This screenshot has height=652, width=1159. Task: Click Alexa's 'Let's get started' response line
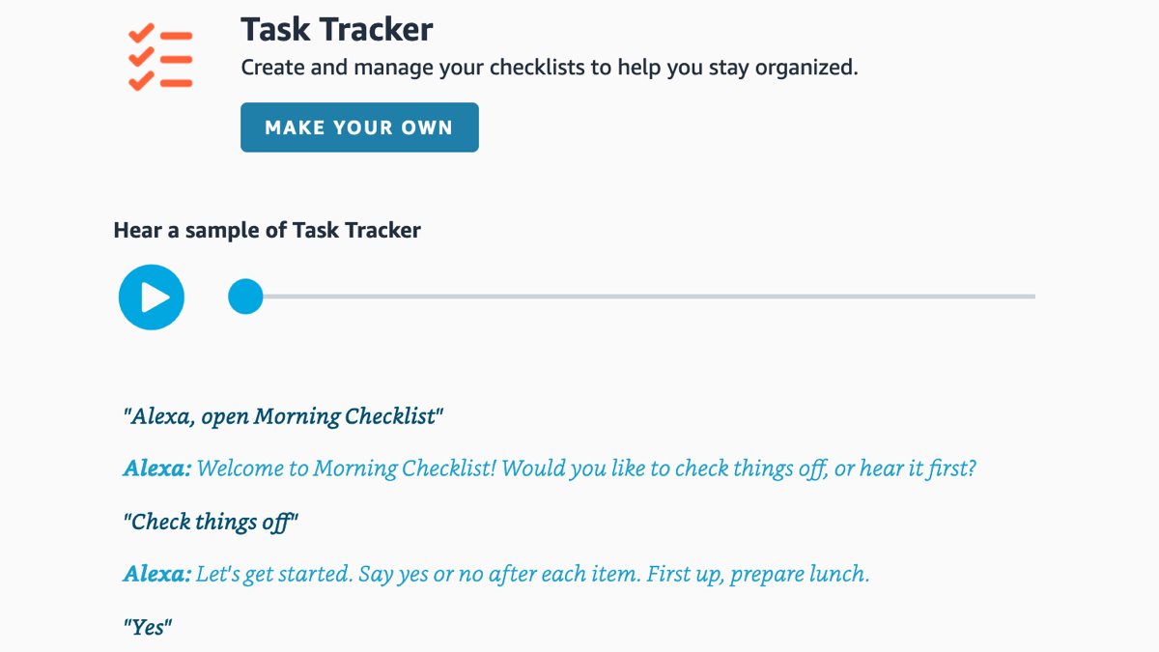click(x=495, y=574)
